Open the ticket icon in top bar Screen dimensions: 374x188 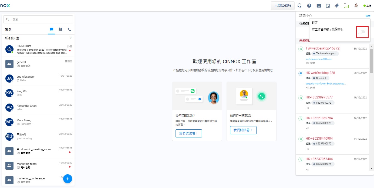tap(337, 6)
